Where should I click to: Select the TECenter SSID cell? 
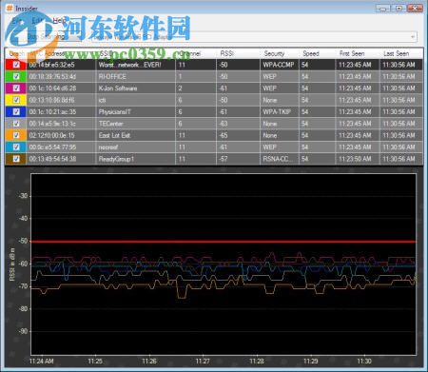click(135, 124)
